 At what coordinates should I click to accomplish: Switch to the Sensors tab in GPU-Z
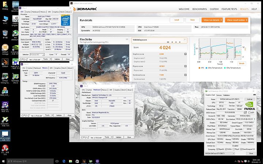coord(219,95)
